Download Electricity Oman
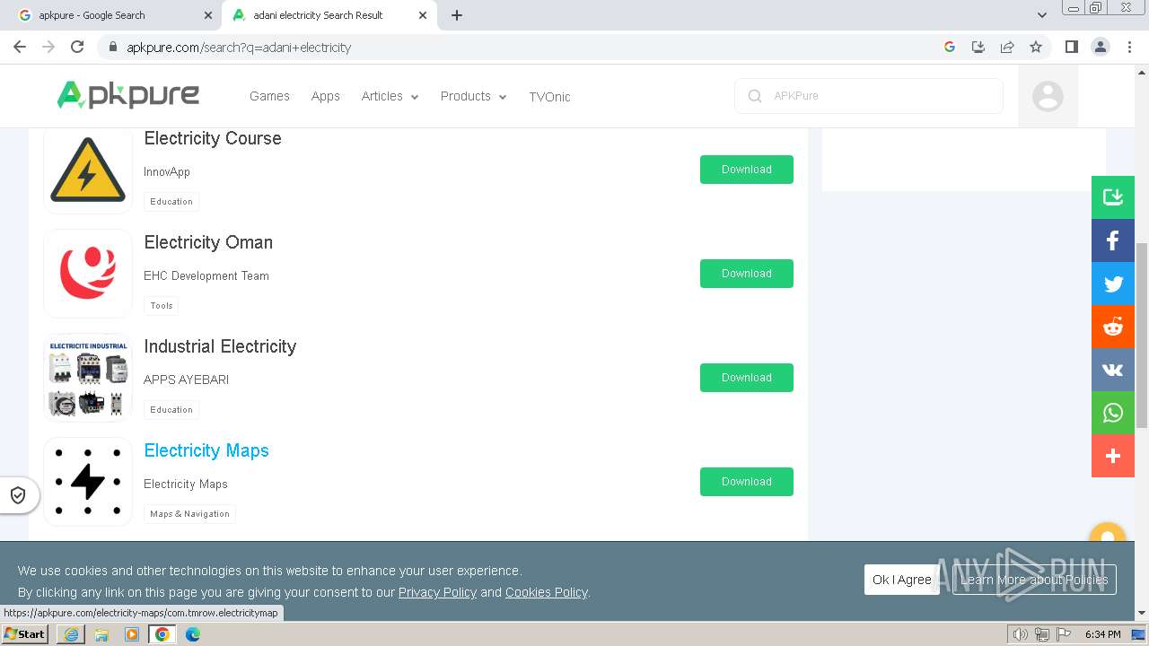The width and height of the screenshot is (1149, 646). [x=747, y=274]
